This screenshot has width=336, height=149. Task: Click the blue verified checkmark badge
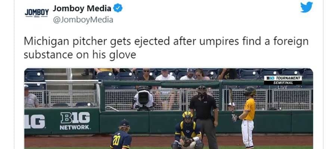tap(118, 8)
